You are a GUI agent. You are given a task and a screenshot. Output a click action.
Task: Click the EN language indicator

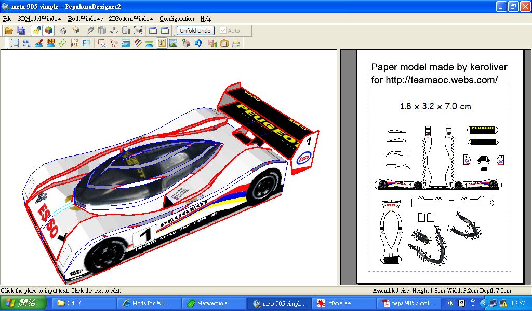click(449, 303)
